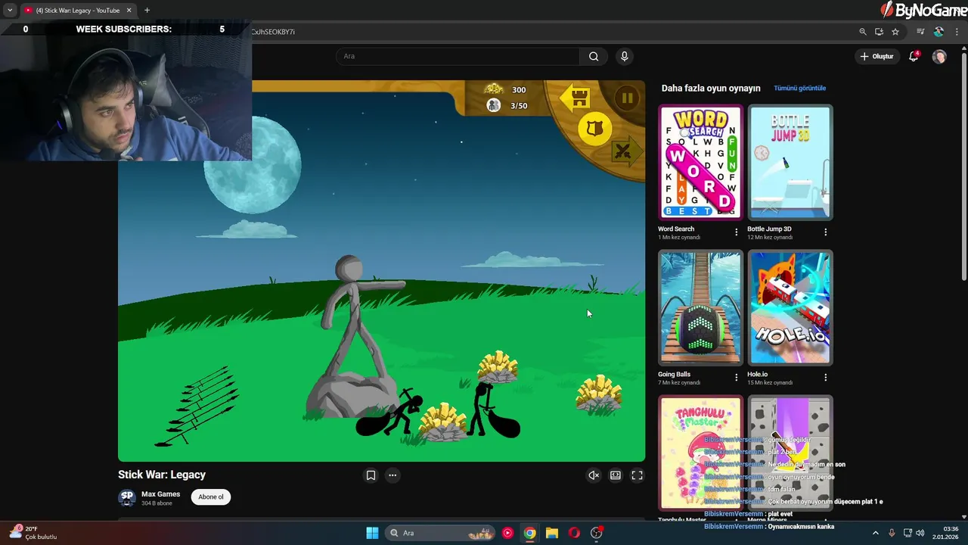Viewport: 968px width, 545px height.
Task: Open the Tanghulu Master thumbnail
Action: [700, 453]
